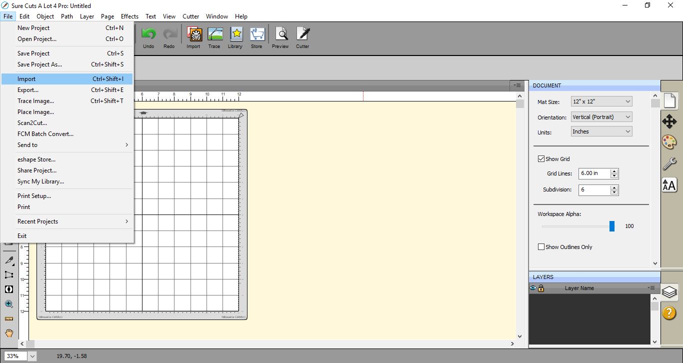The width and height of the screenshot is (683, 363).
Task: Open the Mat Size dropdown
Action: [x=602, y=101]
